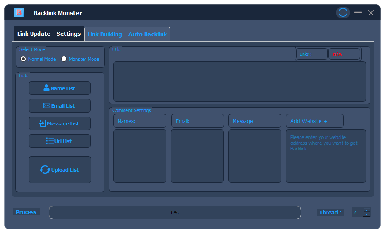Screen dimensions: 389x237
Task: Open the info button in title bar
Action: pos(343,12)
